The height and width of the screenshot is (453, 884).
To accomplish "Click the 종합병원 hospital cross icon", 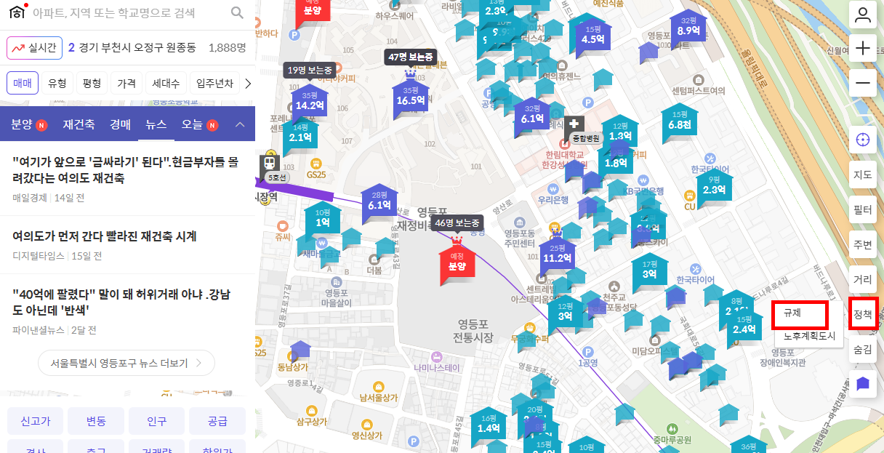I will coord(574,124).
